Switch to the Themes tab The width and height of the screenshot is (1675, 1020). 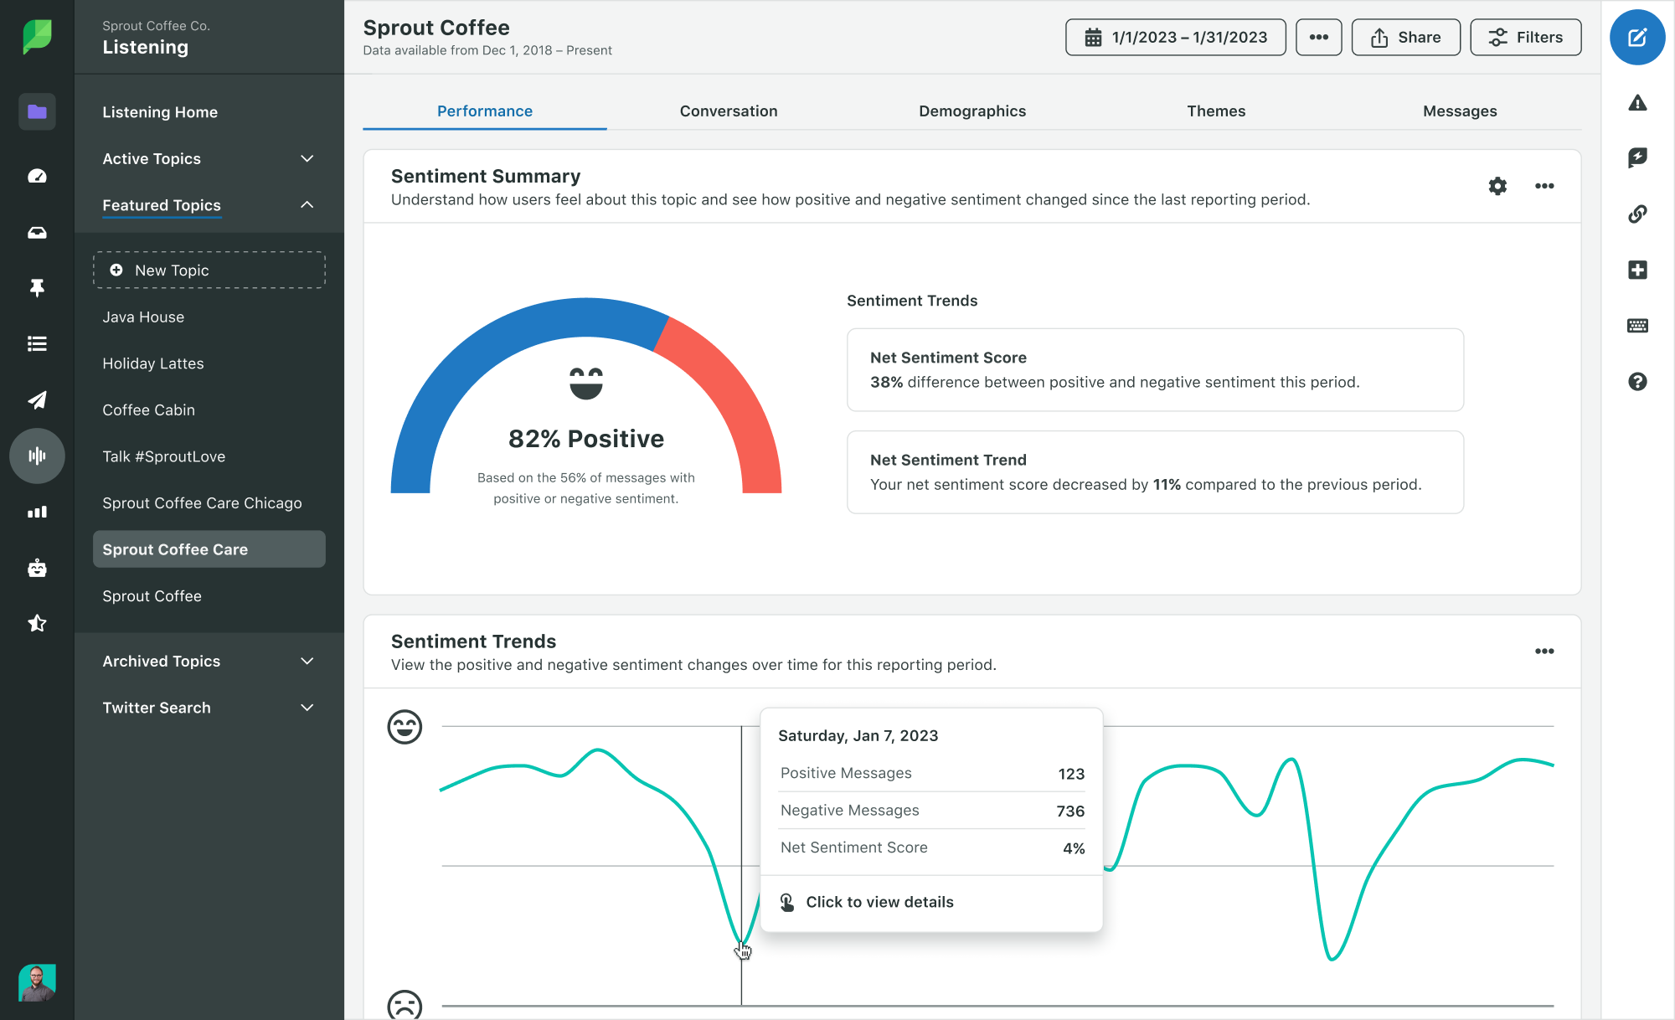point(1215,111)
